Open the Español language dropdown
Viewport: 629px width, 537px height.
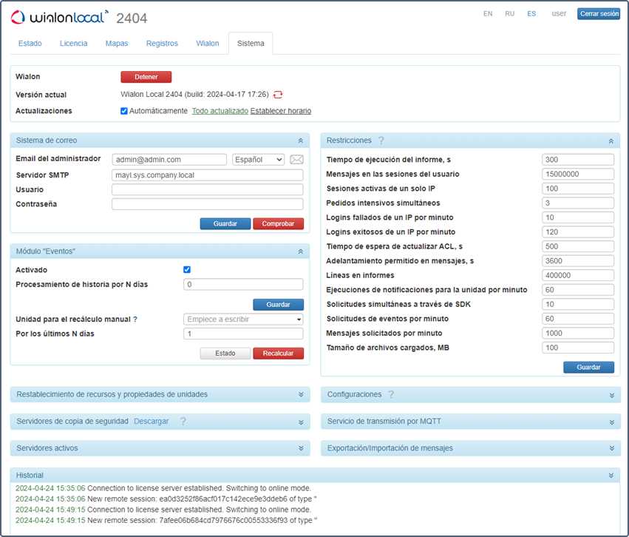[x=258, y=160]
